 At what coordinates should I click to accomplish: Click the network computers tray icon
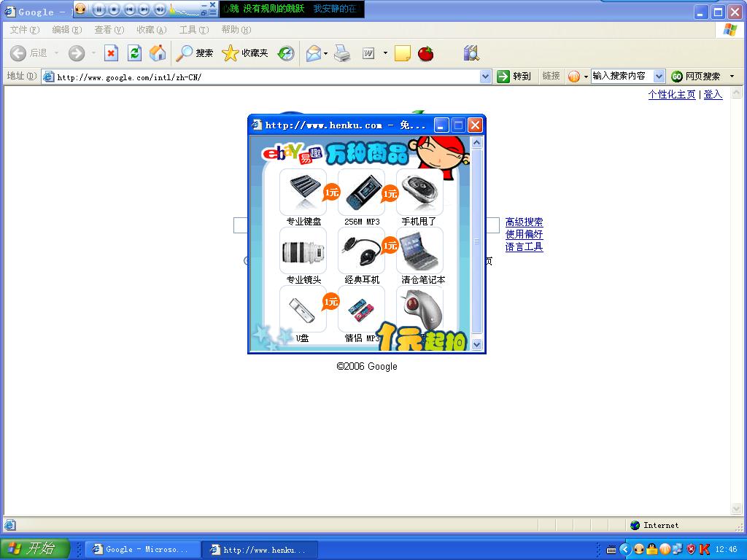(678, 549)
